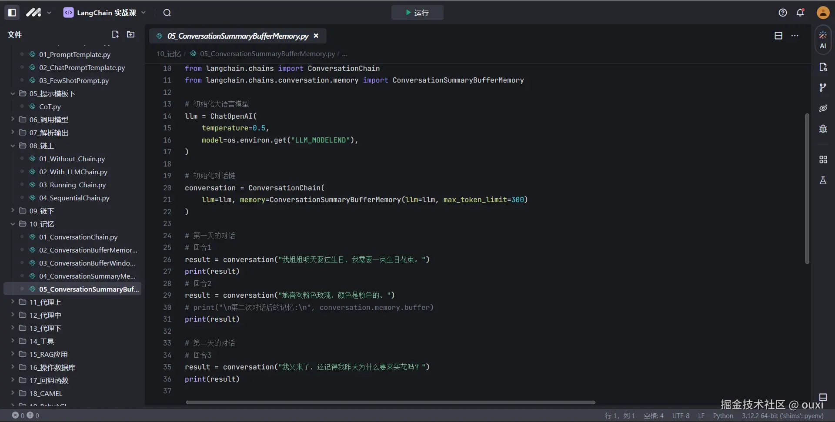Open the AI assistant panel
The width and height of the screenshot is (835, 422).
tap(823, 40)
